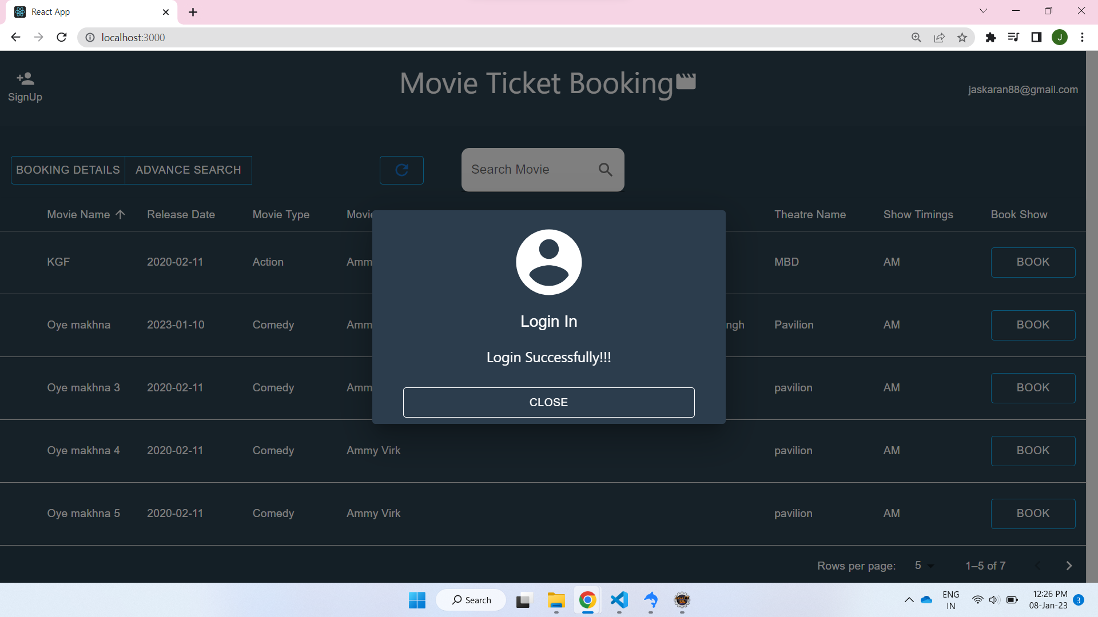Click the refresh movie list icon
Viewport: 1098px width, 617px height.
point(401,170)
